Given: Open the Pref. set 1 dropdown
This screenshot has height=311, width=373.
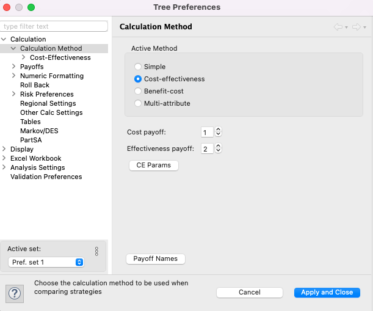Looking at the screenshot, I should (x=46, y=262).
